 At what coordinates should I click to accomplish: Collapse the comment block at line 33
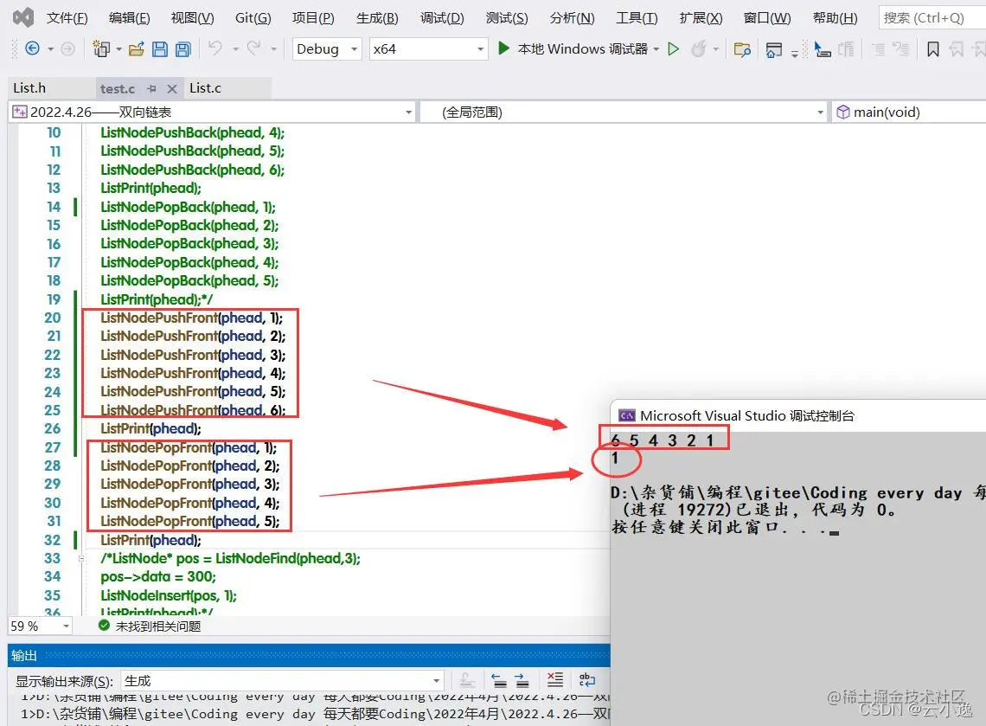pos(81,558)
